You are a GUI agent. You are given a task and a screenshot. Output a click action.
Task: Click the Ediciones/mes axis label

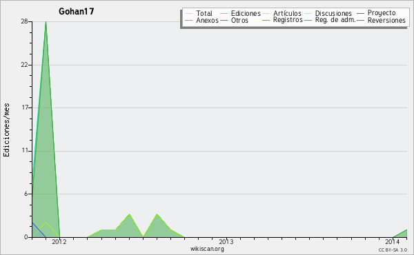pos(6,130)
